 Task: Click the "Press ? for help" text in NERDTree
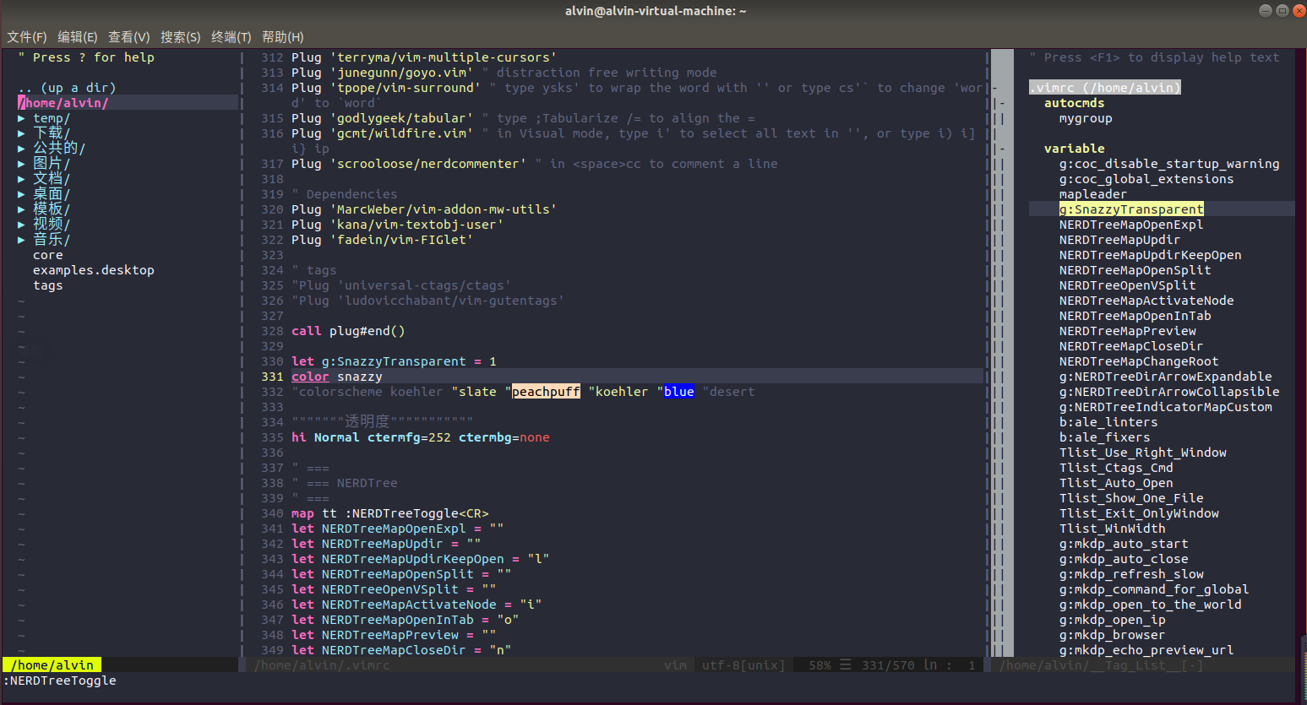[84, 57]
